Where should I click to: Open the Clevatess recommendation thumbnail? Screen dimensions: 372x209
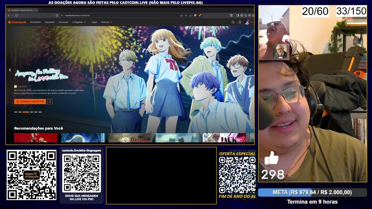[x=130, y=138]
